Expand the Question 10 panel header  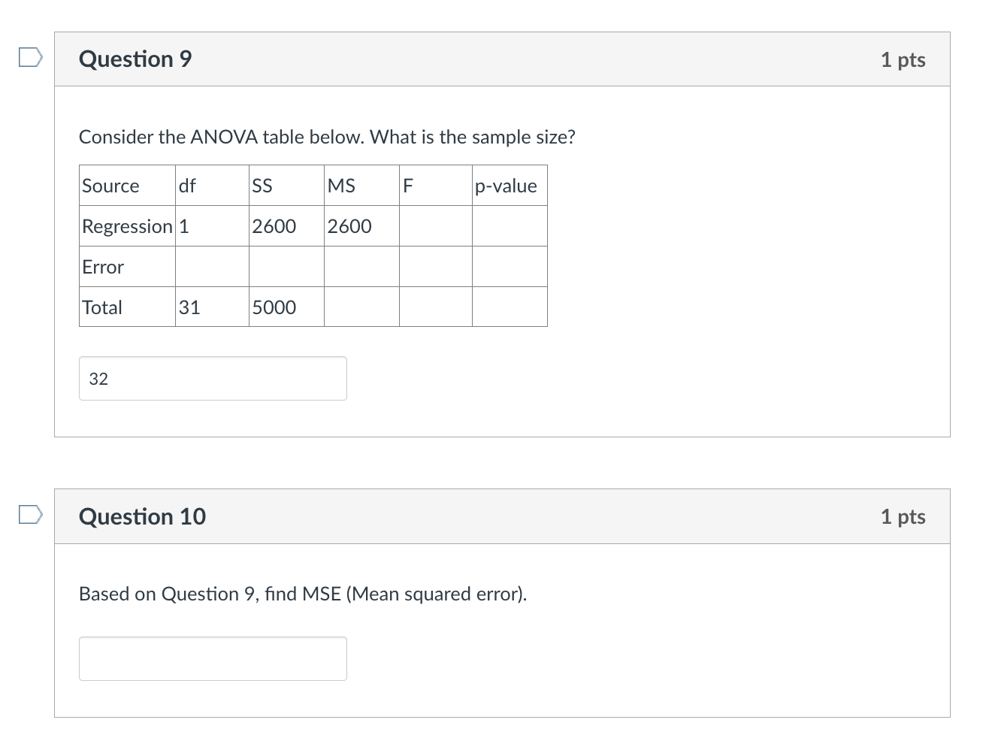point(502,516)
